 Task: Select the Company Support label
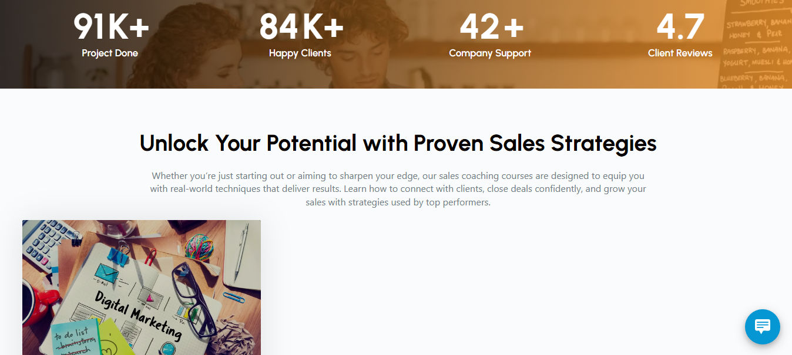pyautogui.click(x=490, y=53)
